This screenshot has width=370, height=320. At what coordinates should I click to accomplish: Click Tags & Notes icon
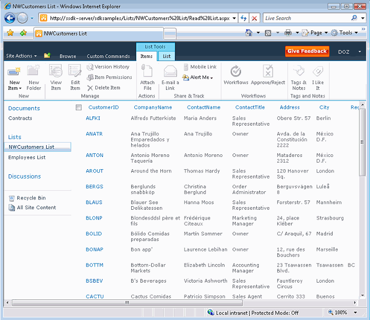click(299, 71)
